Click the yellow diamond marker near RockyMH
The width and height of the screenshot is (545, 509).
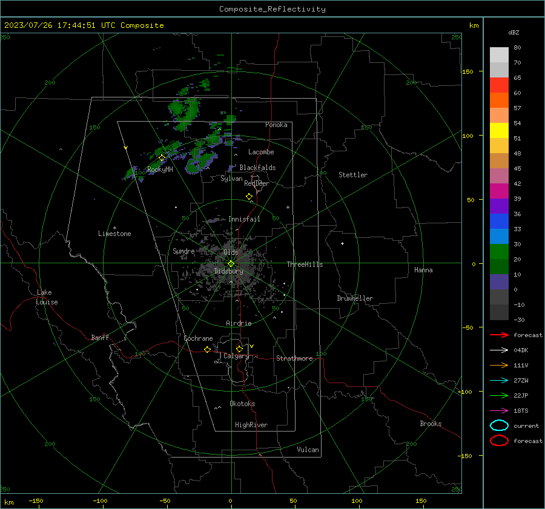pos(162,158)
